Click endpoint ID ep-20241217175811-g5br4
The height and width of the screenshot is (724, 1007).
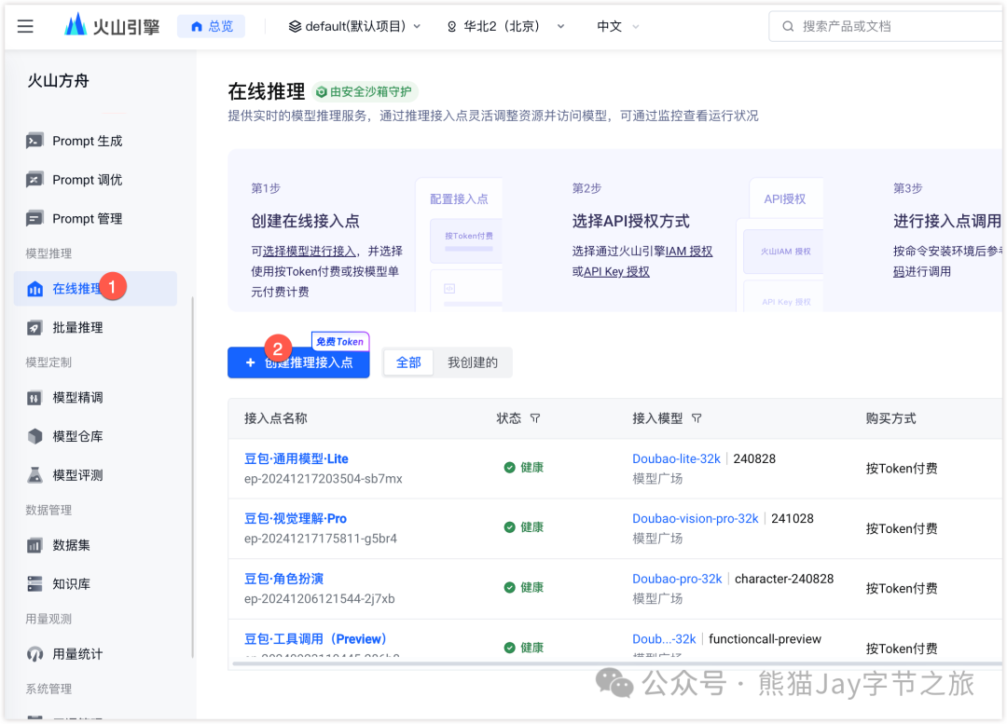click(321, 539)
